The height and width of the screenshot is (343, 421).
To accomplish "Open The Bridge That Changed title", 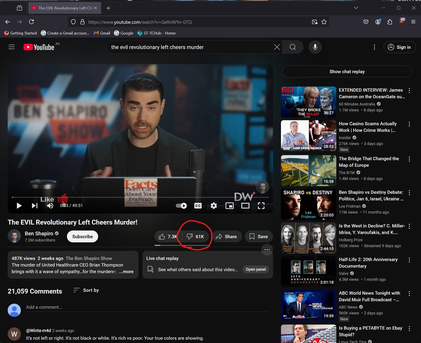I will (369, 162).
